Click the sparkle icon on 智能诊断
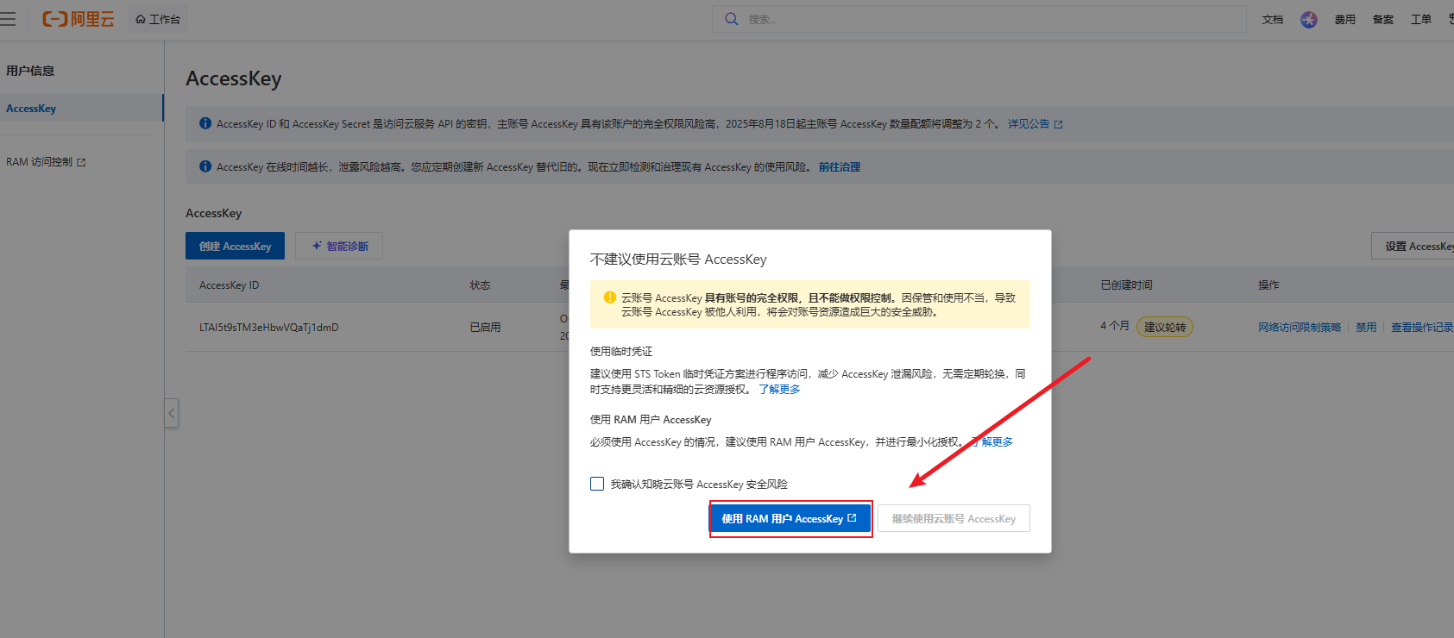The width and height of the screenshot is (1454, 638). [317, 246]
